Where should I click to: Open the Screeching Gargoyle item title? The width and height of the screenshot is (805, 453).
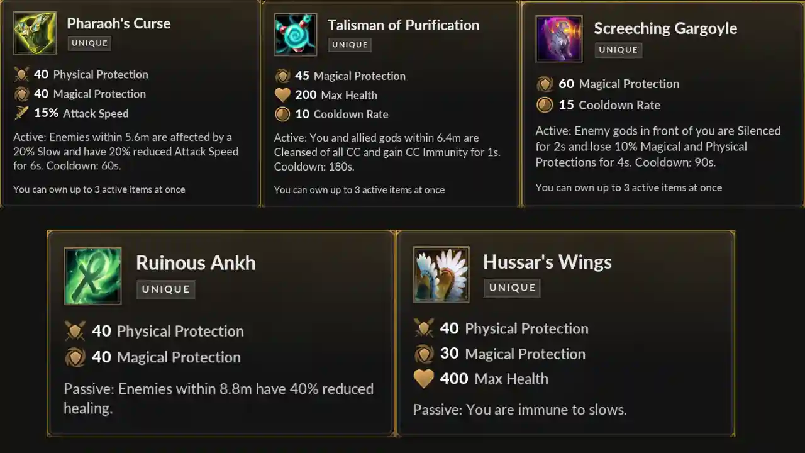pos(665,28)
